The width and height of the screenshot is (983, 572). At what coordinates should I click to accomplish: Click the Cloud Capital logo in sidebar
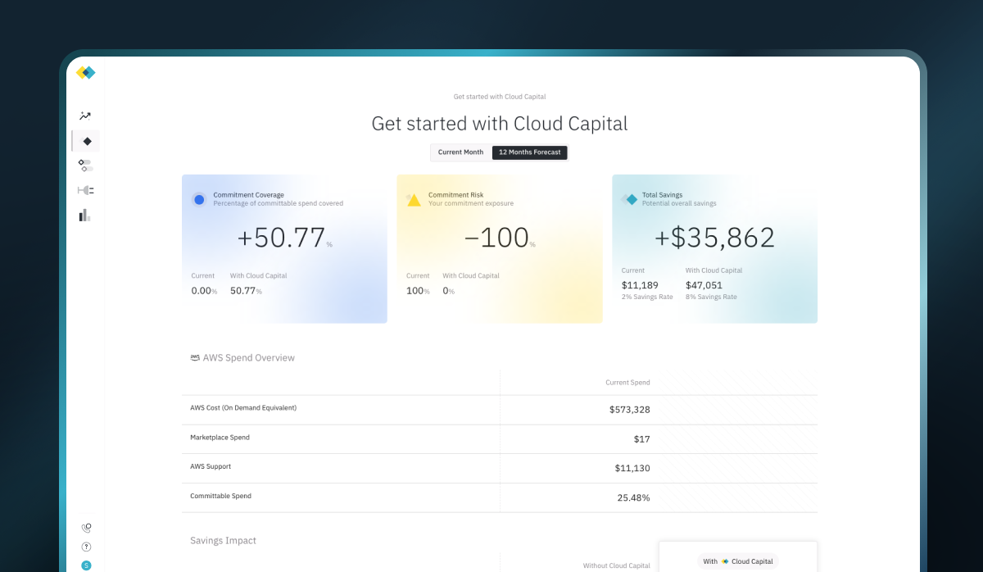(86, 73)
